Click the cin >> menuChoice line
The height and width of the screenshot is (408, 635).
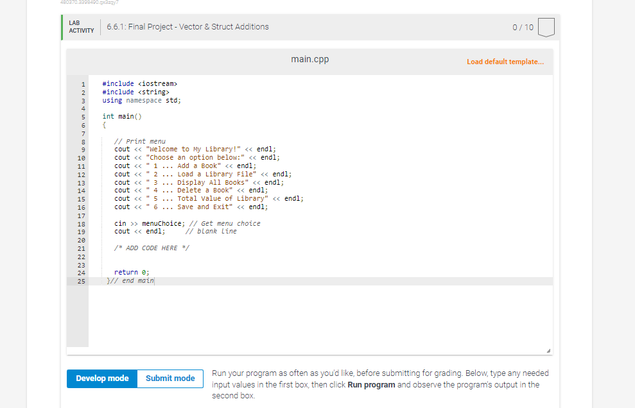tap(187, 223)
